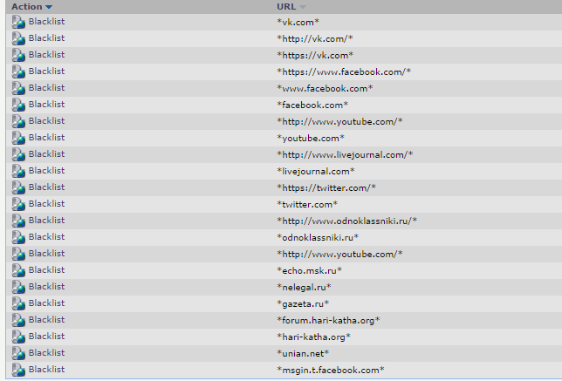Click the icon in the *livejournal.com* row
562x381 pixels.
[17, 171]
